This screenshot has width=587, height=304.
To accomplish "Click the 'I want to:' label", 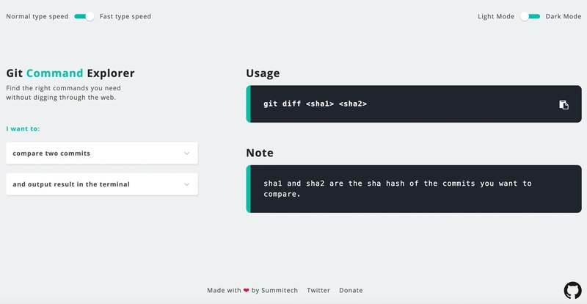I will [23, 129].
